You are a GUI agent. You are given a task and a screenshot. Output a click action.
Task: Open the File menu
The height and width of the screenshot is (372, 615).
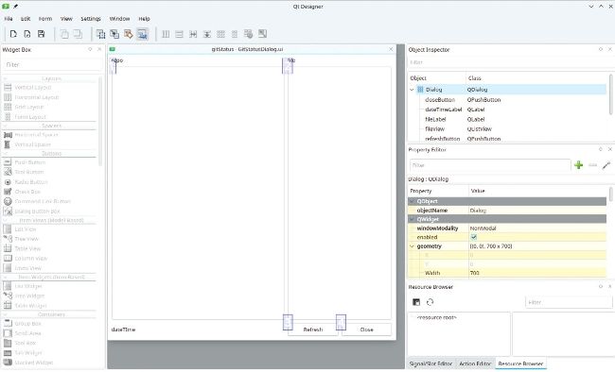pyautogui.click(x=9, y=18)
